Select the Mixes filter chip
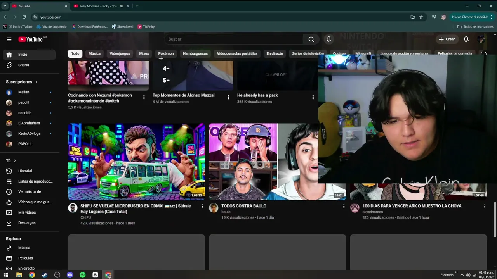 [x=144, y=53]
